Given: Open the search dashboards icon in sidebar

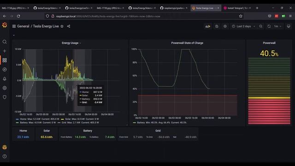Looking at the screenshot, I should coord(5,42).
